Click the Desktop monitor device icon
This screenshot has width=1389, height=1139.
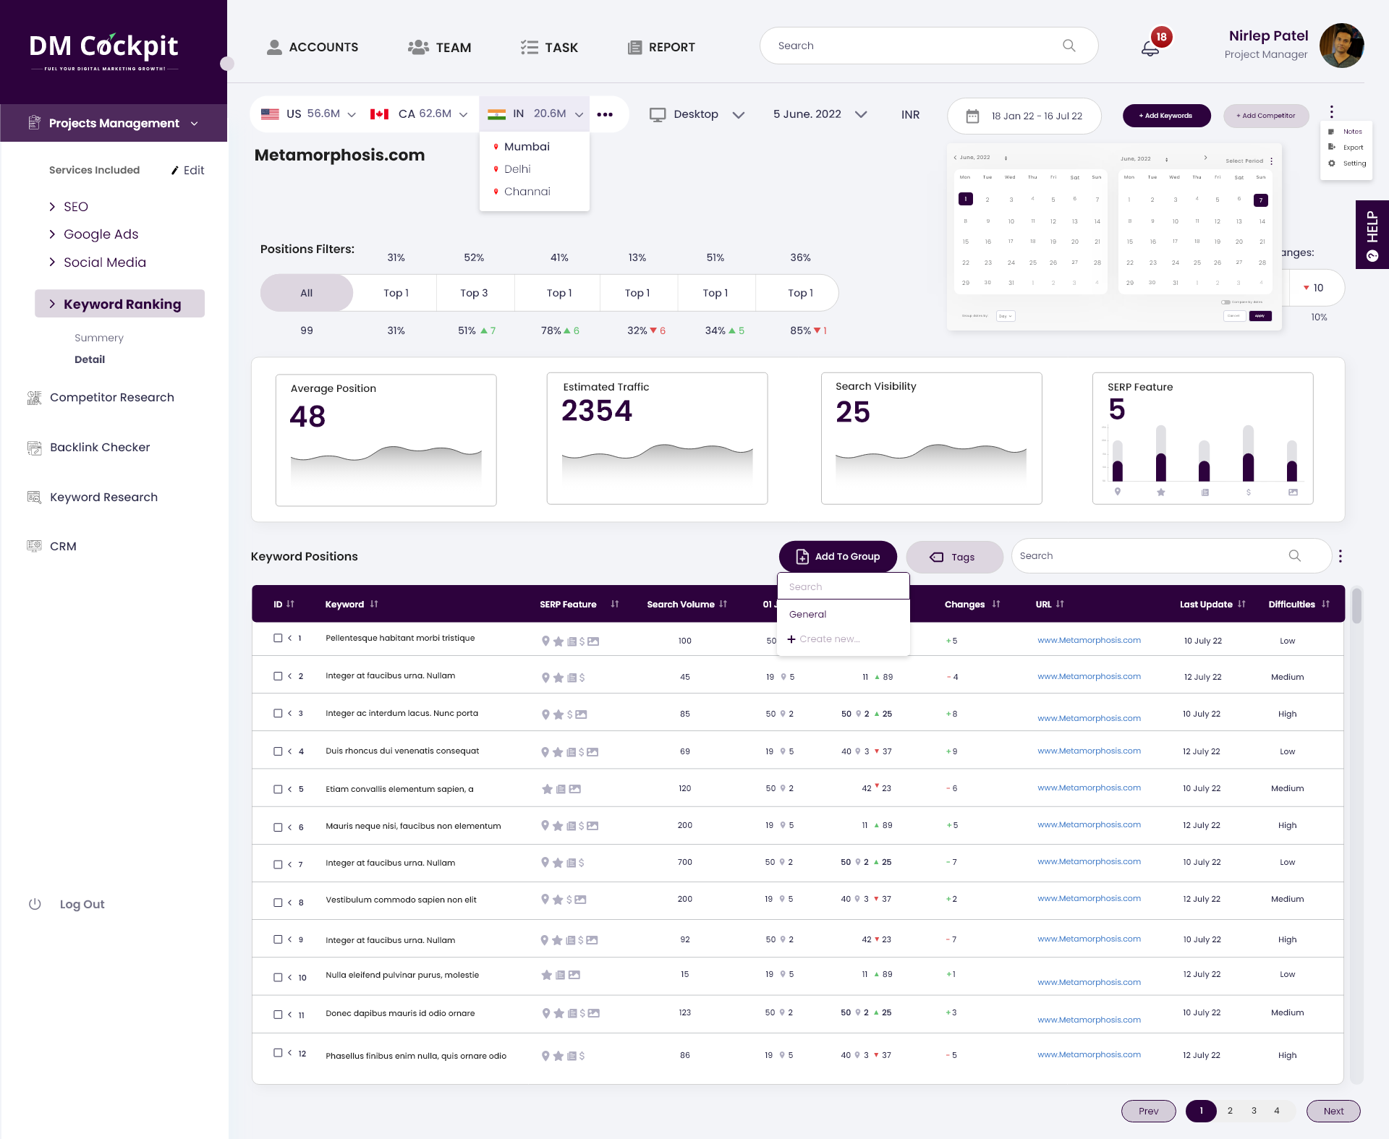point(657,114)
